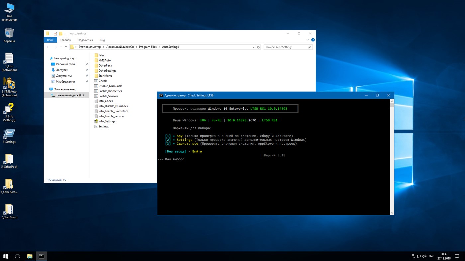Select the 7_StartMenu desktop folder icon

pyautogui.click(x=9, y=212)
